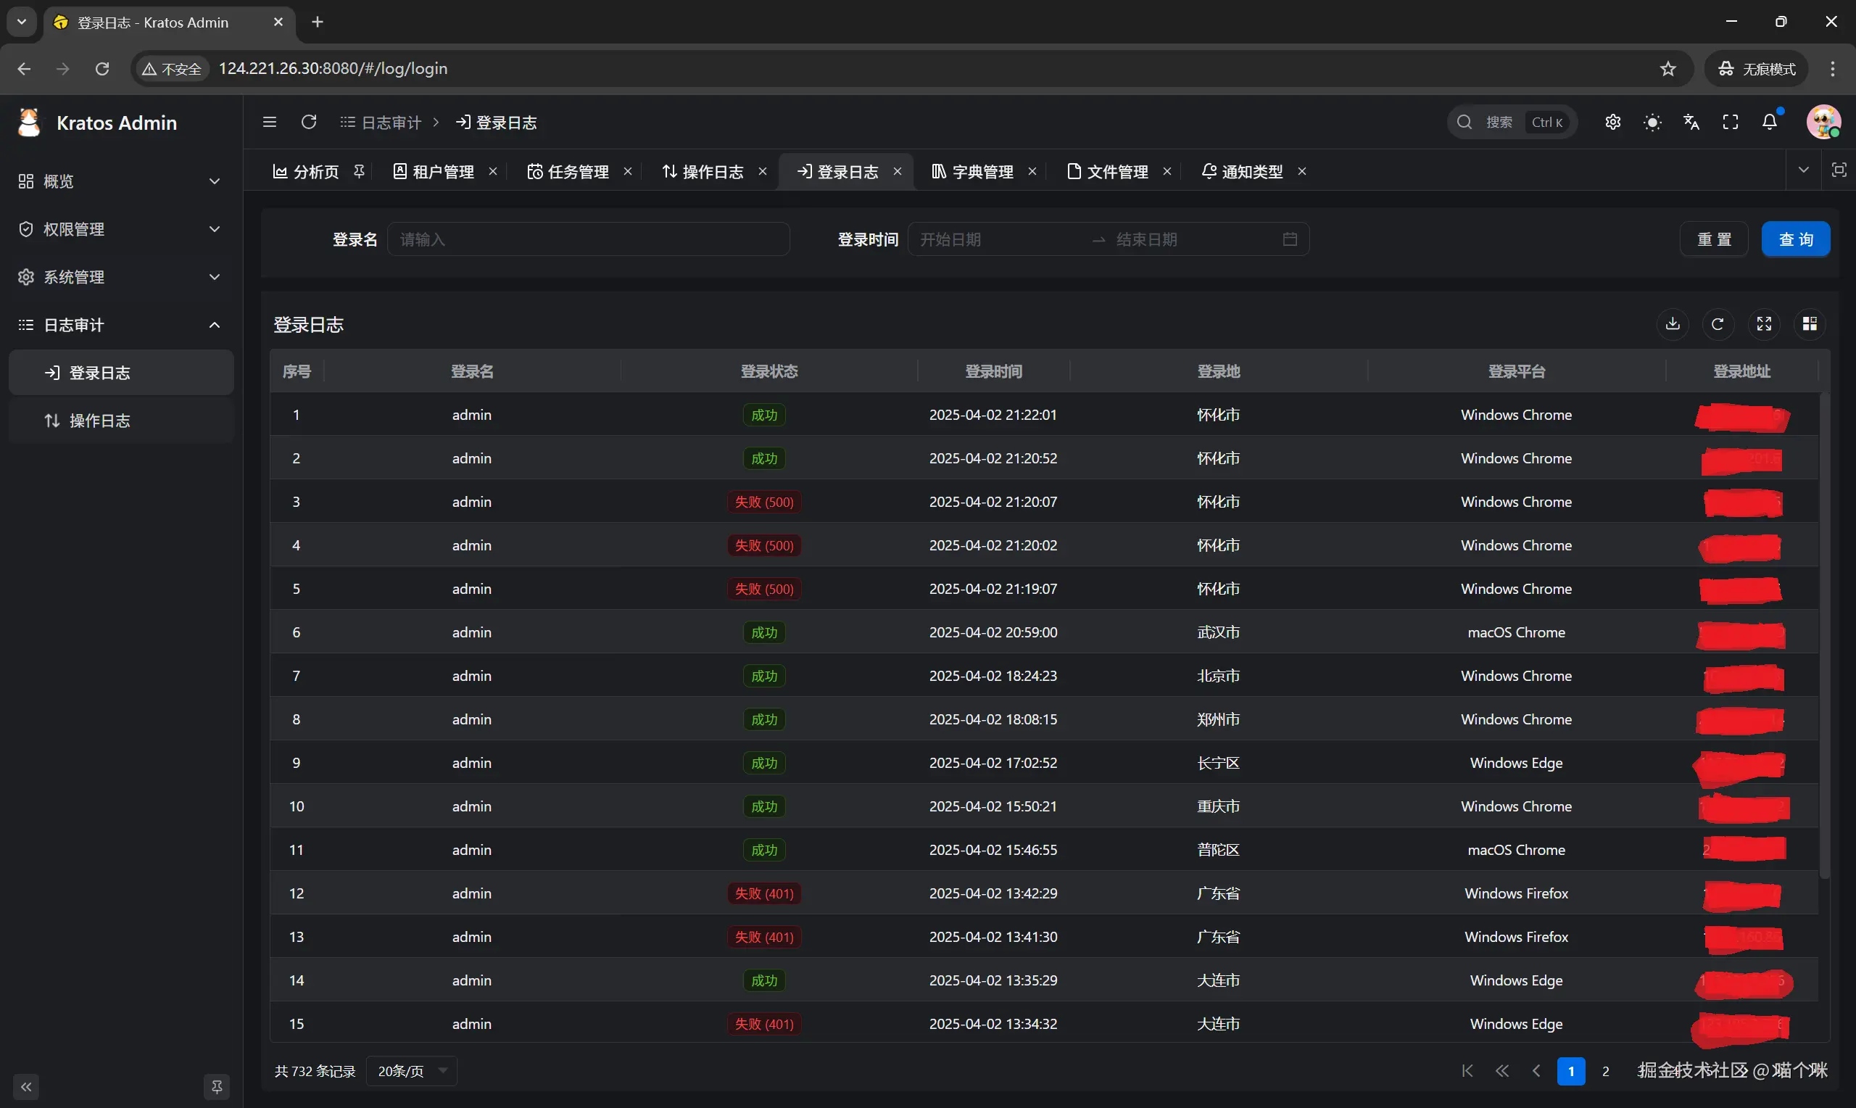The image size is (1856, 1108).
Task: Open the 20条/页 page size dropdown
Action: pos(411,1072)
